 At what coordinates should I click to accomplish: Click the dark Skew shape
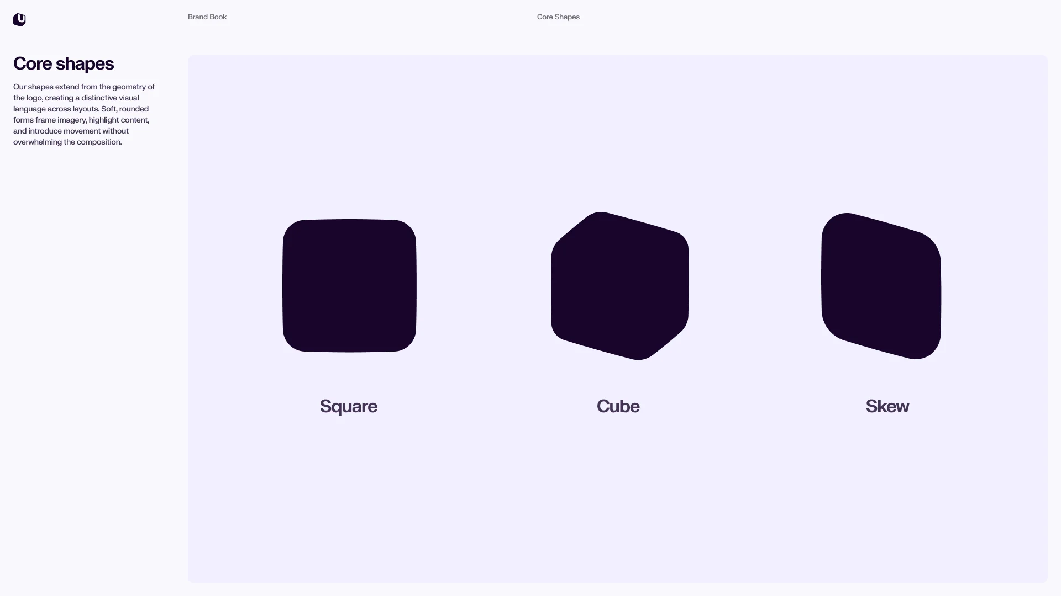pyautogui.click(x=881, y=286)
